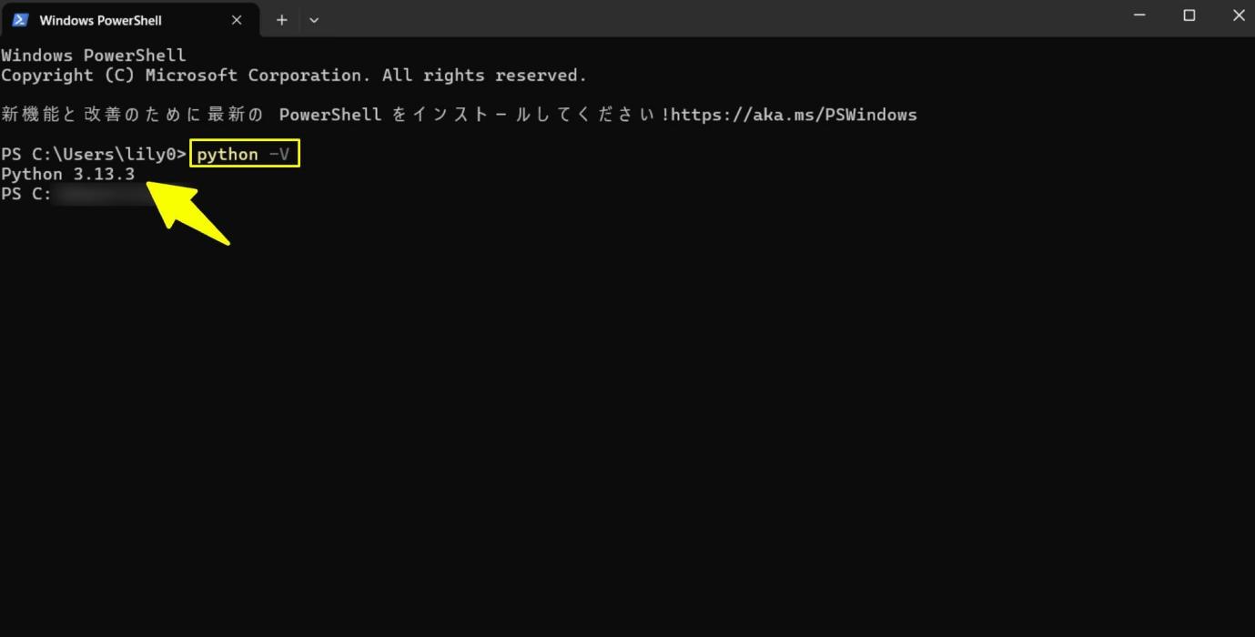1255x637 pixels.
Task: Click first terminal line reading Windows PowerShell
Action: click(x=93, y=56)
